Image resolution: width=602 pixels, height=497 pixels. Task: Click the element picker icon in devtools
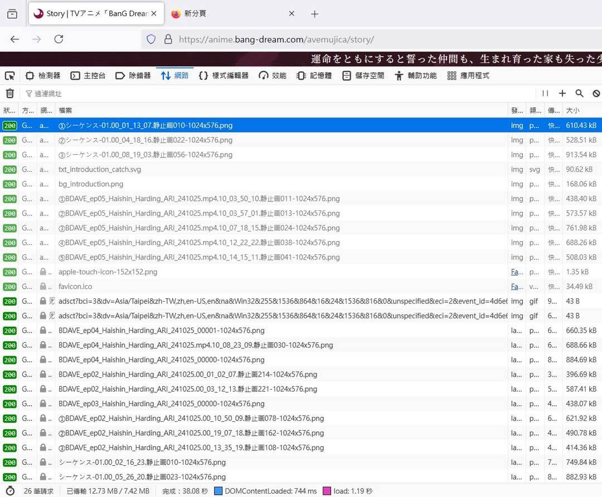click(x=9, y=76)
